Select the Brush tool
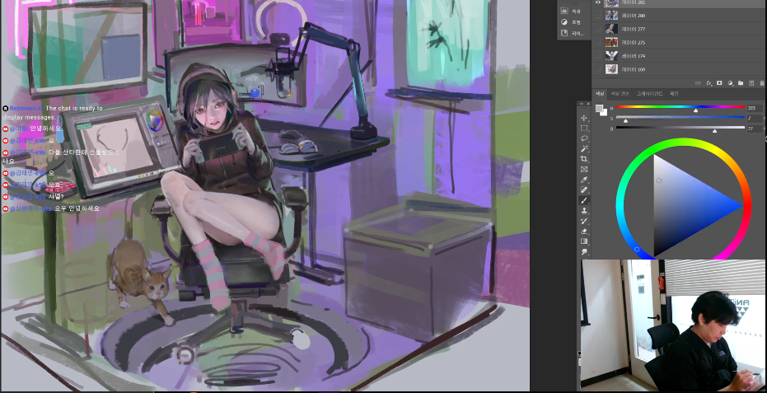The height and width of the screenshot is (393, 767). (x=584, y=200)
